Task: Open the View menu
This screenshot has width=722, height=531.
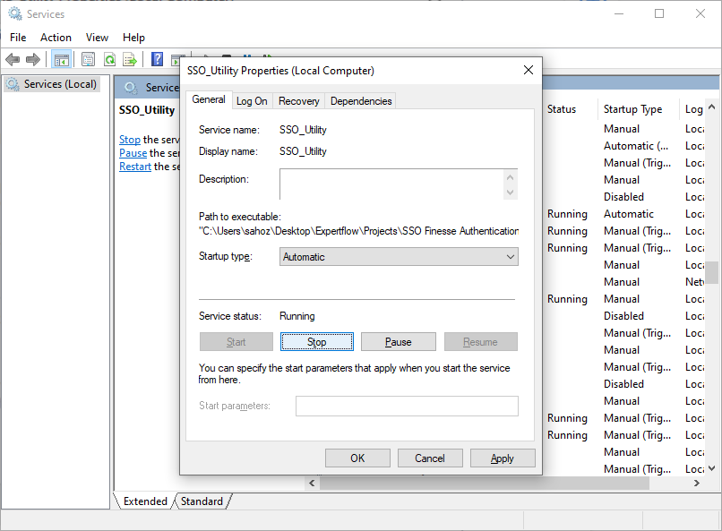Action: (97, 38)
